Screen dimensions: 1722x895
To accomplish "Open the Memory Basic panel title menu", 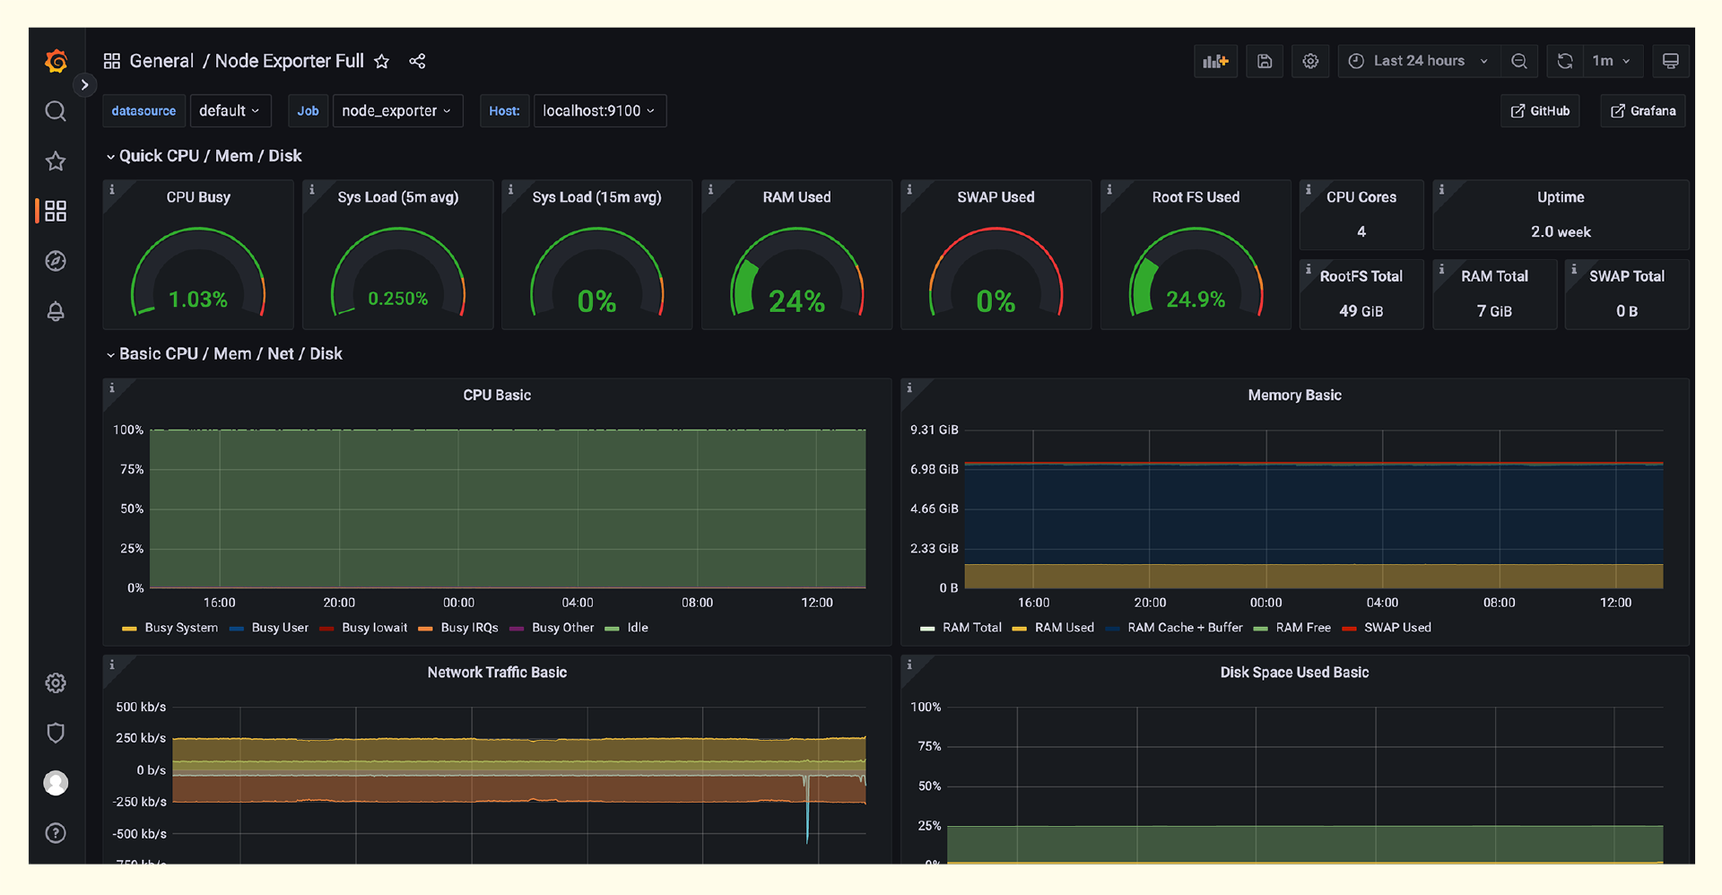I will click(1294, 395).
